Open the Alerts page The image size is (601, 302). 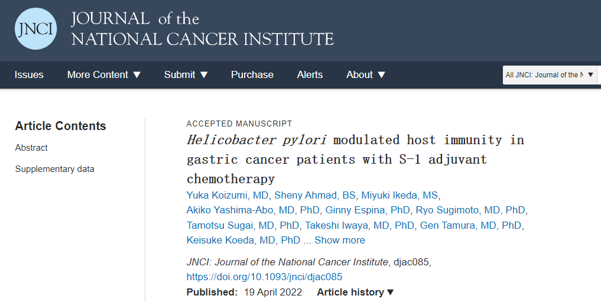[310, 74]
